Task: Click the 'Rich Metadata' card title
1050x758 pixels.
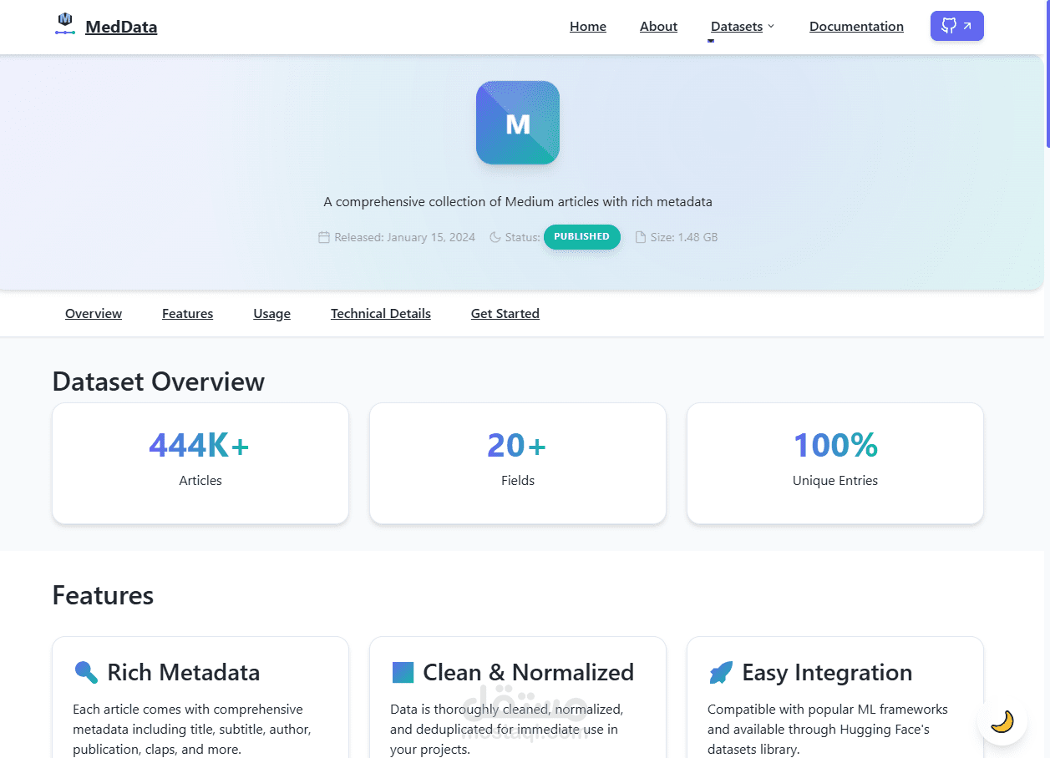Action: click(184, 672)
